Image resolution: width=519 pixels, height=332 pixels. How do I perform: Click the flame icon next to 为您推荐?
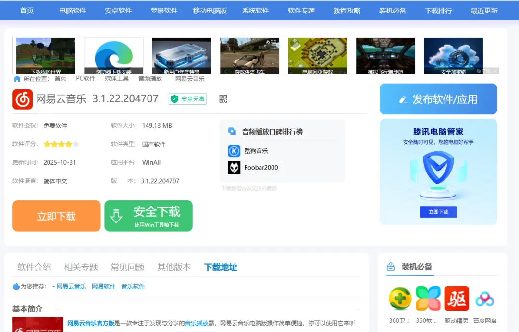(16, 286)
